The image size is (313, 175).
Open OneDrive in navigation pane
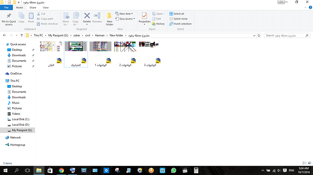pyautogui.click(x=16, y=73)
